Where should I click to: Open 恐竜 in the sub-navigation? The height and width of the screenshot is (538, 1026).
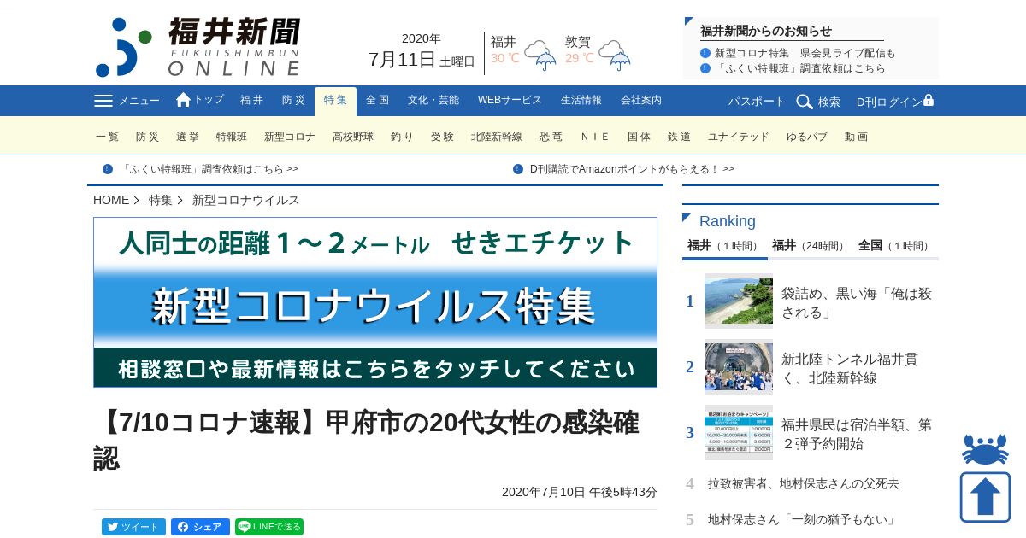click(551, 137)
